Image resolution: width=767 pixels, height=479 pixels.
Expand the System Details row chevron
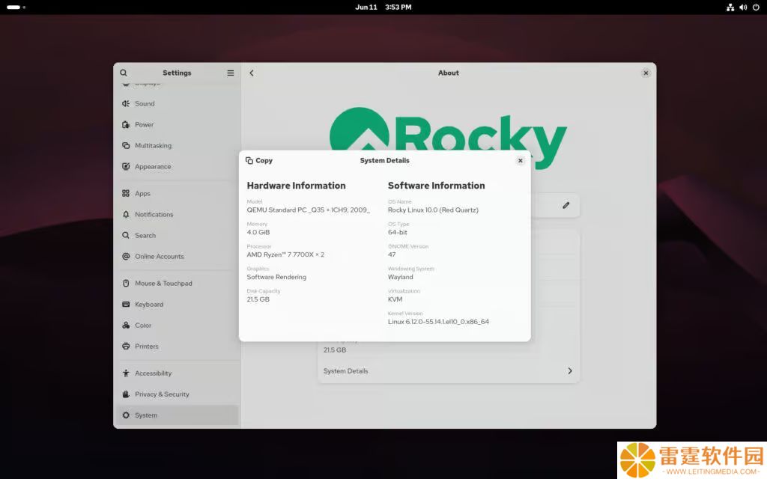pyautogui.click(x=570, y=371)
